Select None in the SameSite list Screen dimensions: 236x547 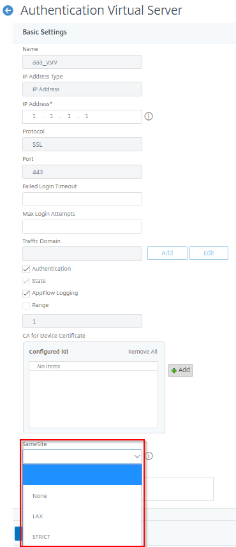[x=82, y=496]
